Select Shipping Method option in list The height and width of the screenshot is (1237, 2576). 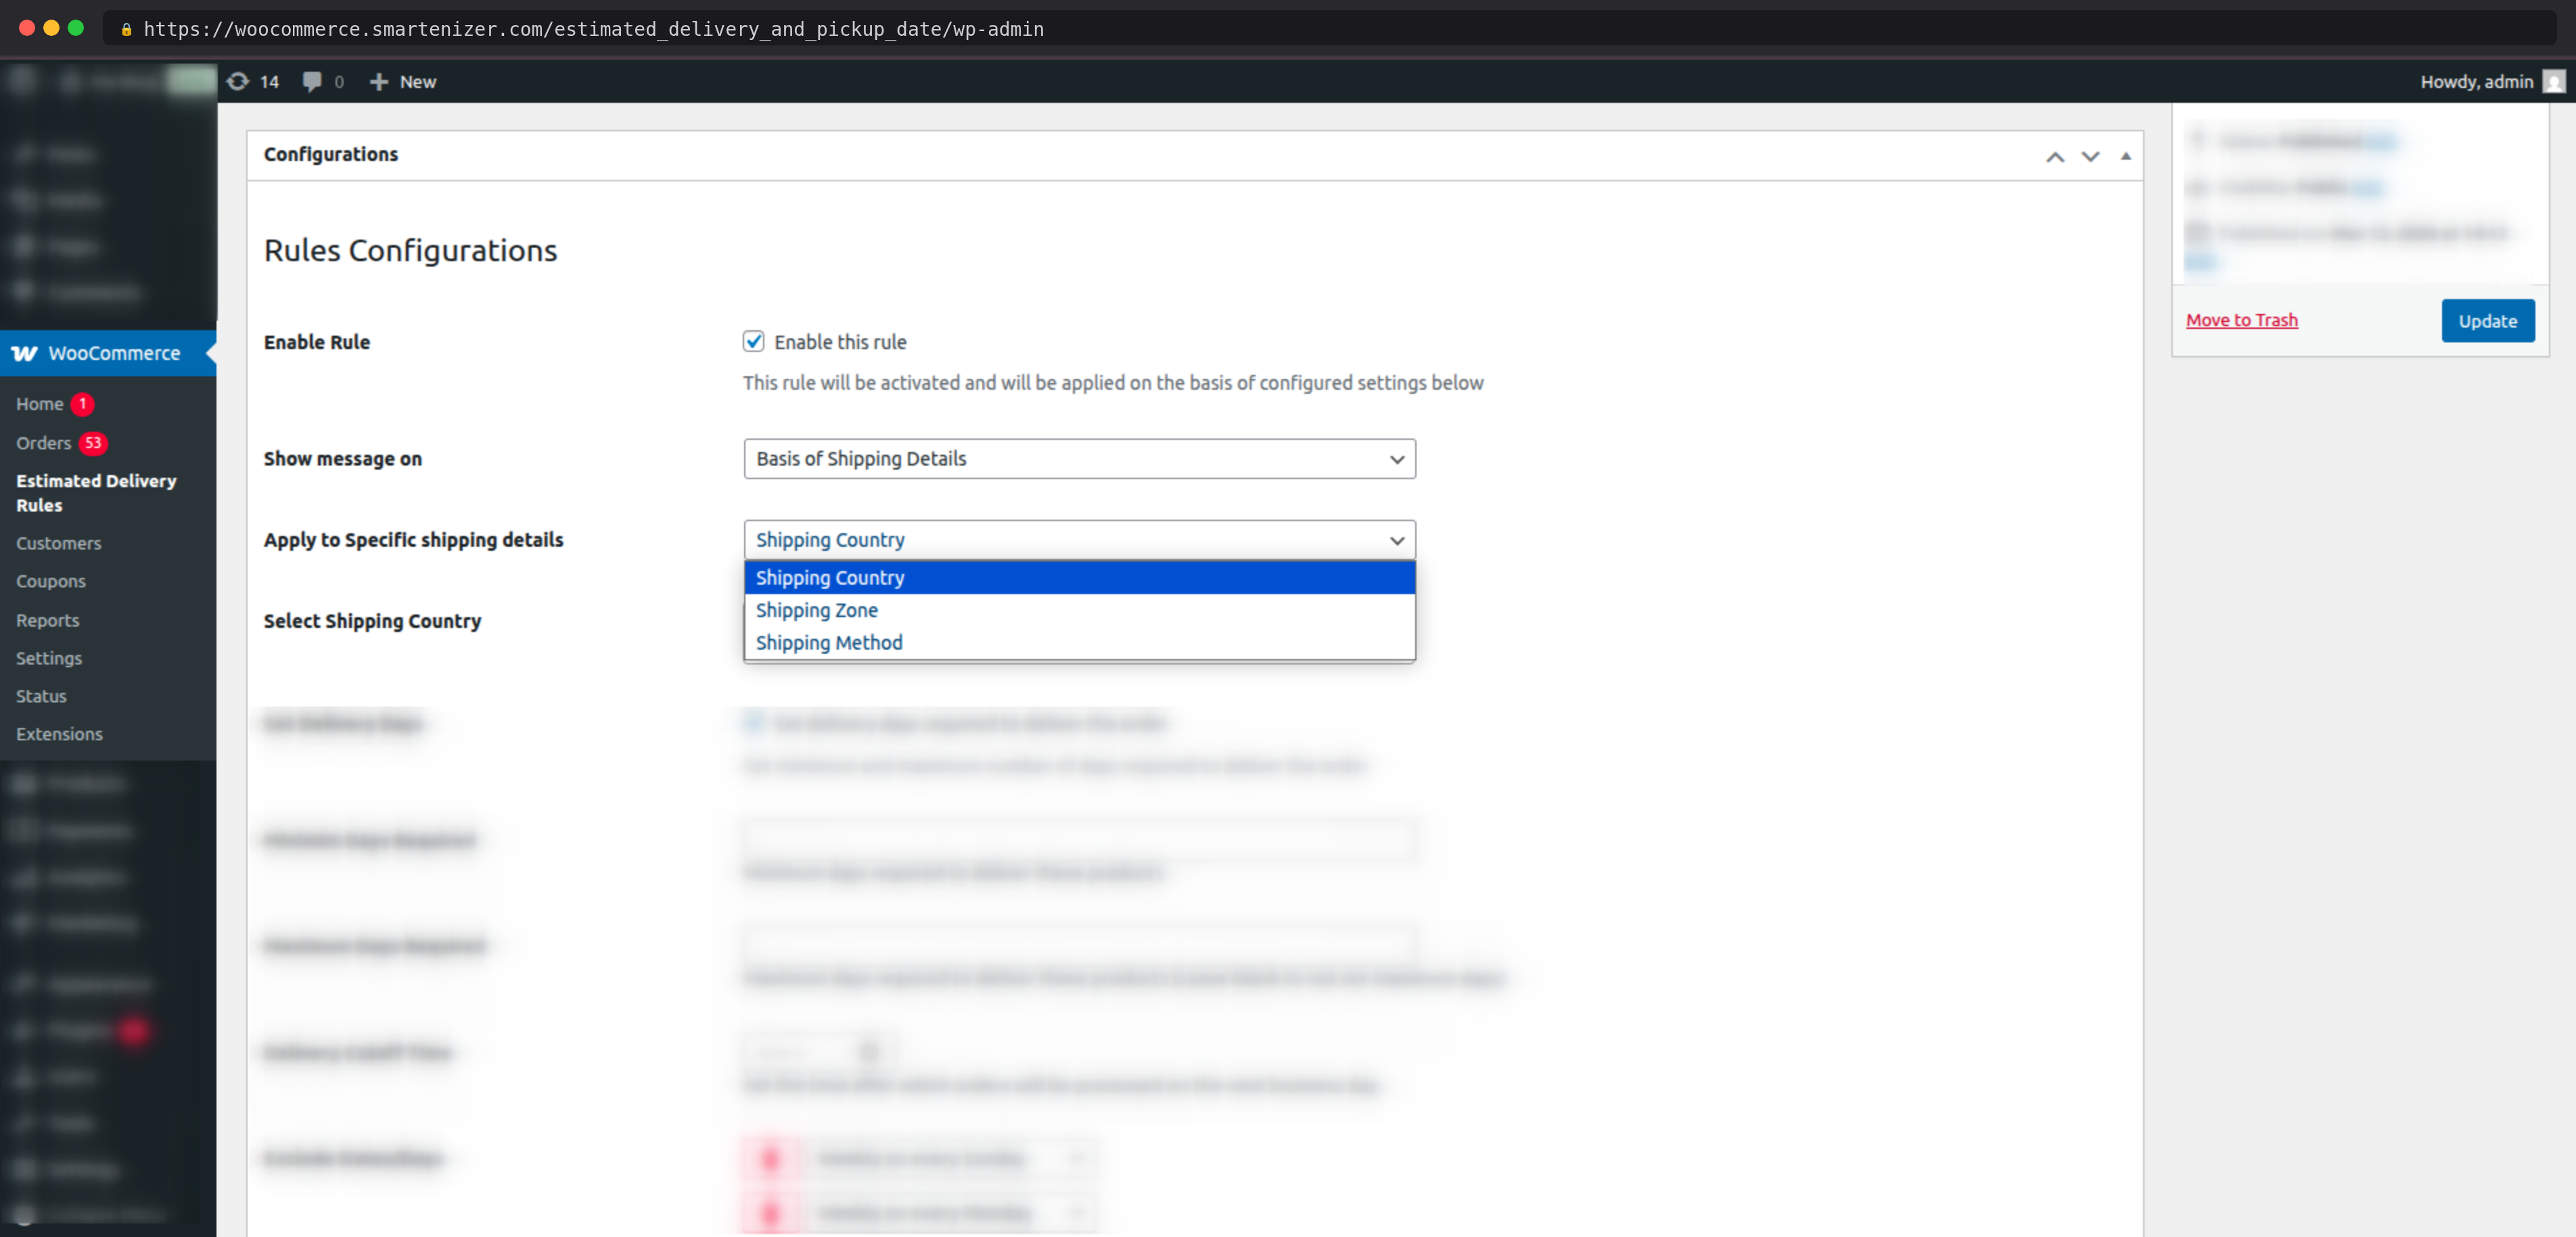829,643
